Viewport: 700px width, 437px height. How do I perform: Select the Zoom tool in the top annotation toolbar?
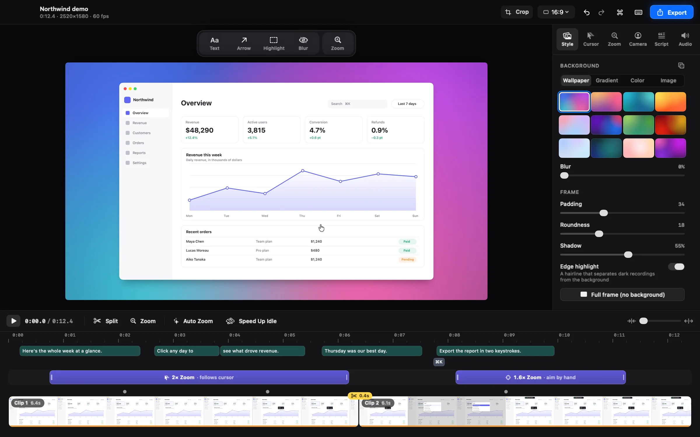(x=337, y=43)
